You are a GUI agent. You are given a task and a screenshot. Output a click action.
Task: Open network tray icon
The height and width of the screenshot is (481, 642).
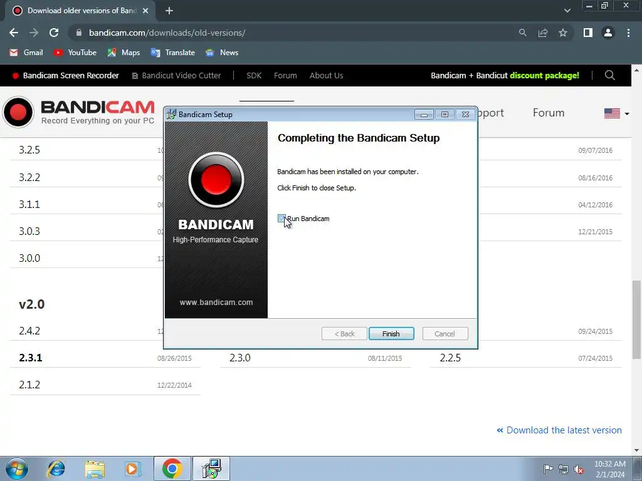click(x=564, y=468)
